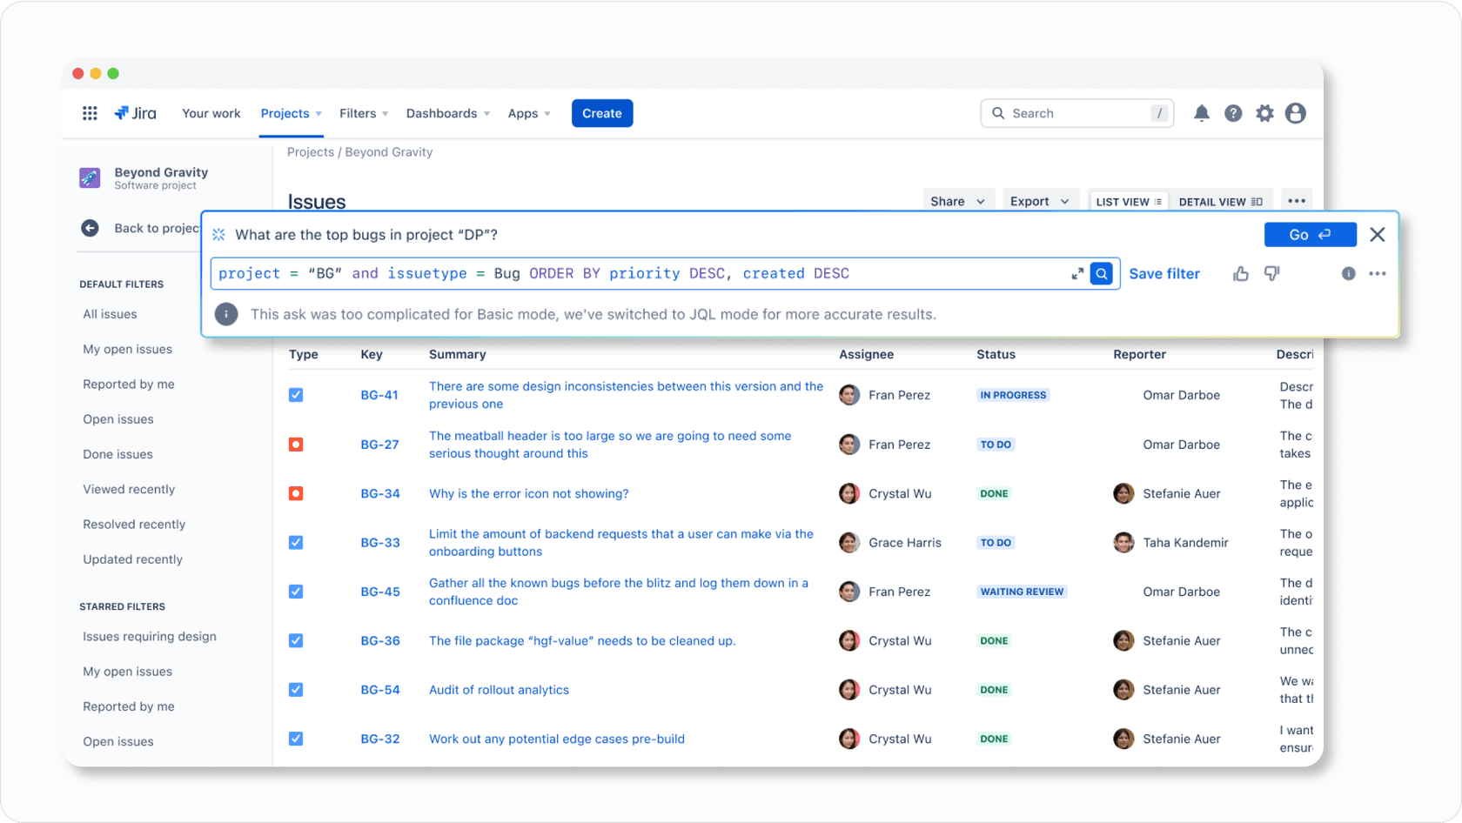Image resolution: width=1462 pixels, height=823 pixels.
Task: Give the AI result a thumbs down
Action: [1271, 273]
